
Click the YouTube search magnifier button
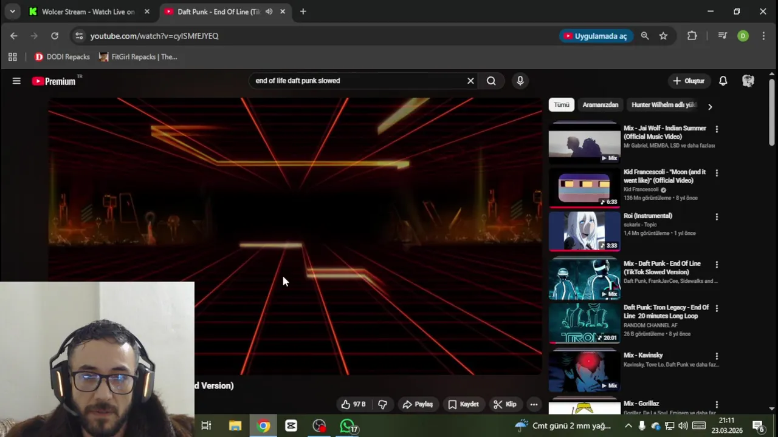tap(491, 81)
